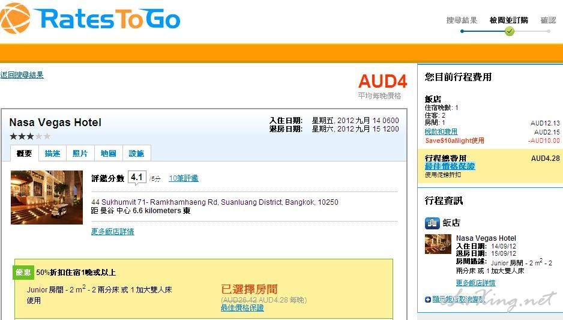Screen dimensions: 563x320
Task: Click the 您目前行程費用 heading
Action: [458, 77]
